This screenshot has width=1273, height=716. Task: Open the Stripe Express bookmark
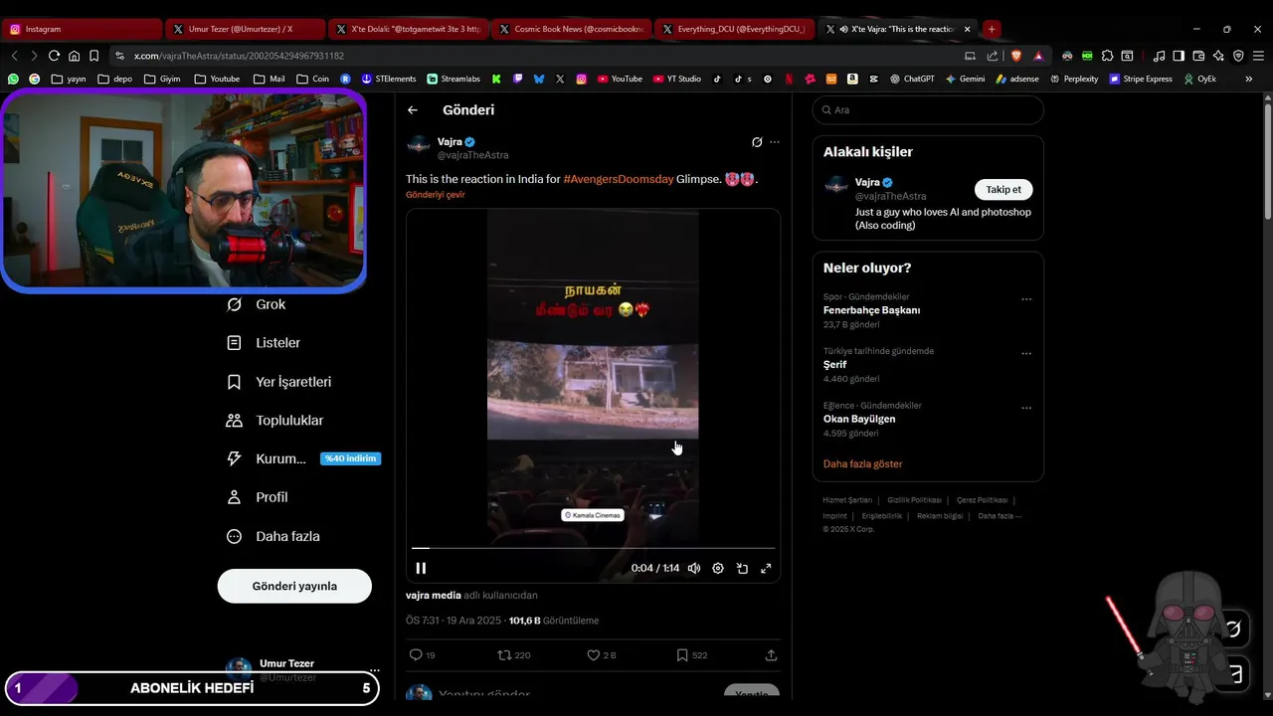[1141, 79]
